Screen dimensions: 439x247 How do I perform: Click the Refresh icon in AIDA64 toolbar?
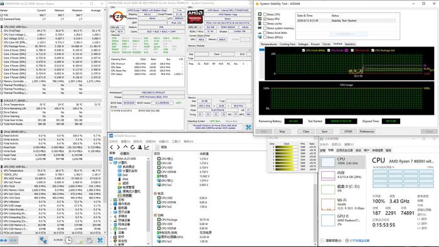point(132,147)
